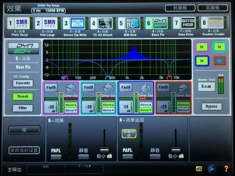Enable the red band In switch
This screenshot has width=235, height=176.
pos(219,61)
